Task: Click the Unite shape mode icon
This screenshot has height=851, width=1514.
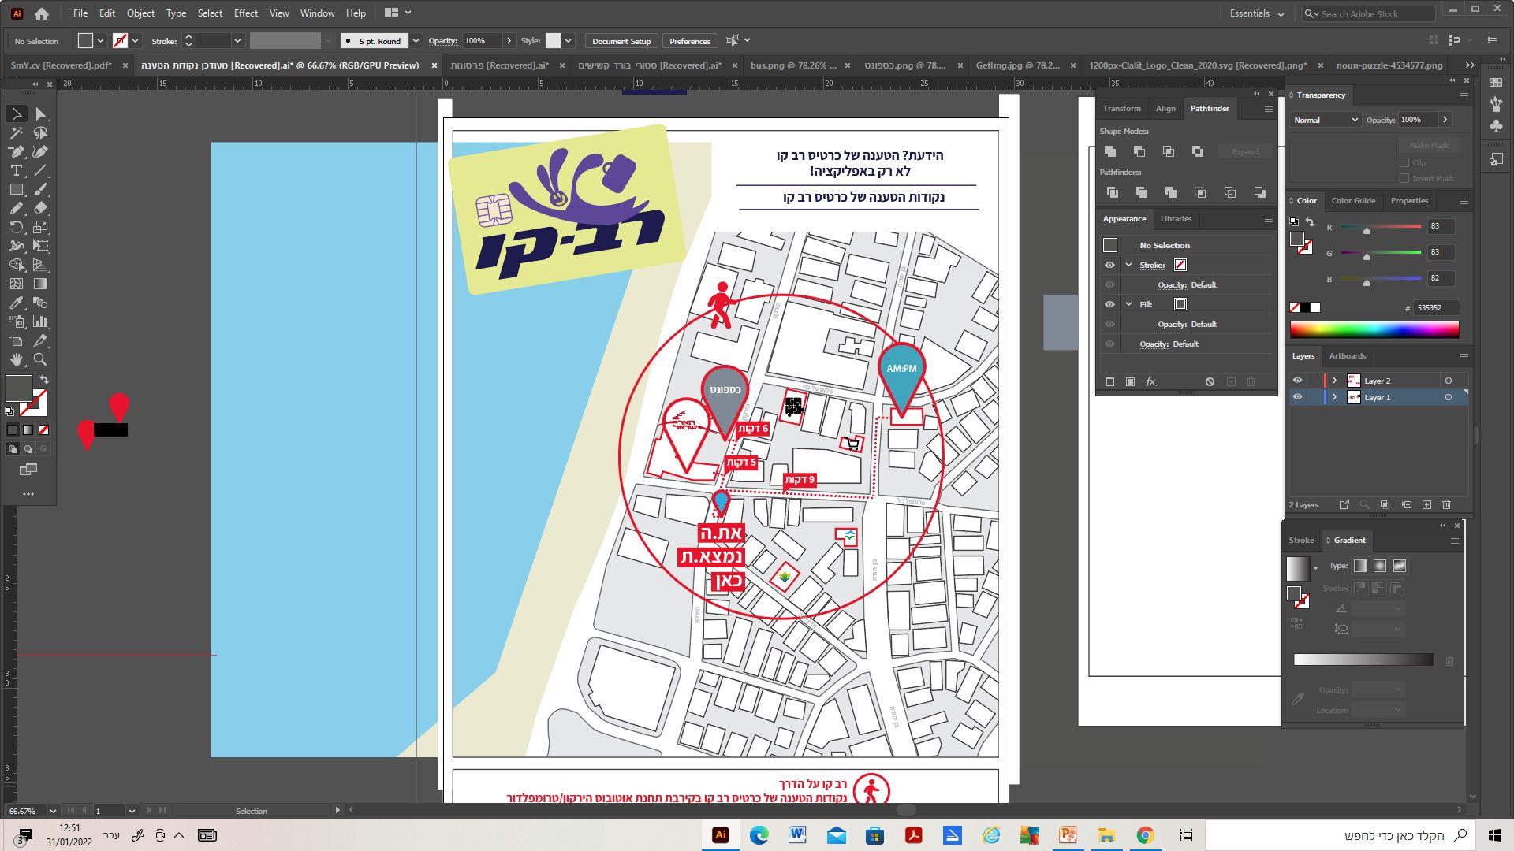Action: [1110, 151]
